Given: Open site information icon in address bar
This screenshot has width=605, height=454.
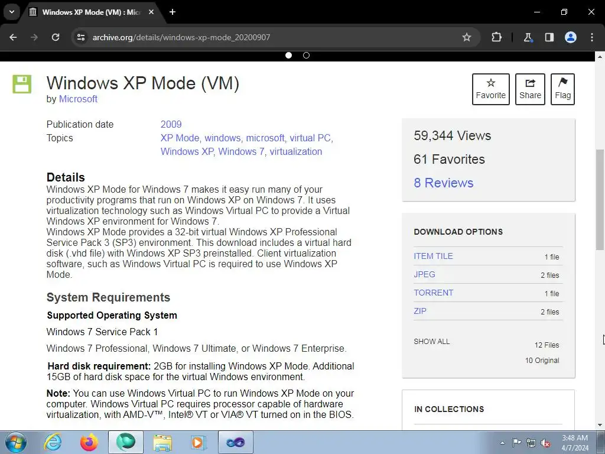Looking at the screenshot, I should click(x=81, y=37).
